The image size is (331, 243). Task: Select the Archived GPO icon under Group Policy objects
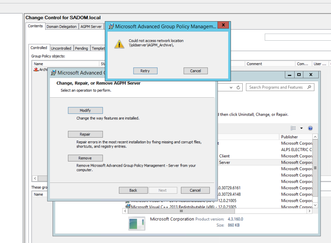(x=36, y=70)
